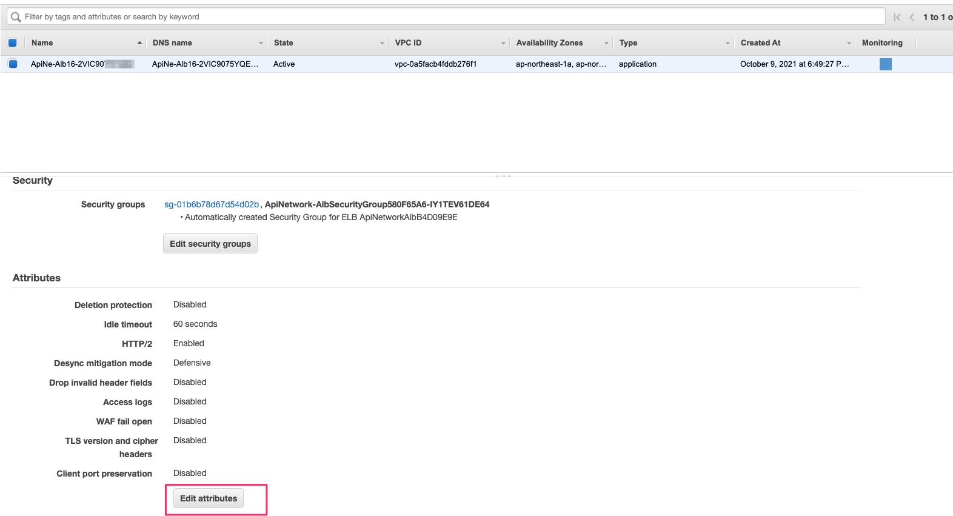Toggle the select-all checkbox in table header
Viewport: 953px width, 516px height.
click(12, 43)
